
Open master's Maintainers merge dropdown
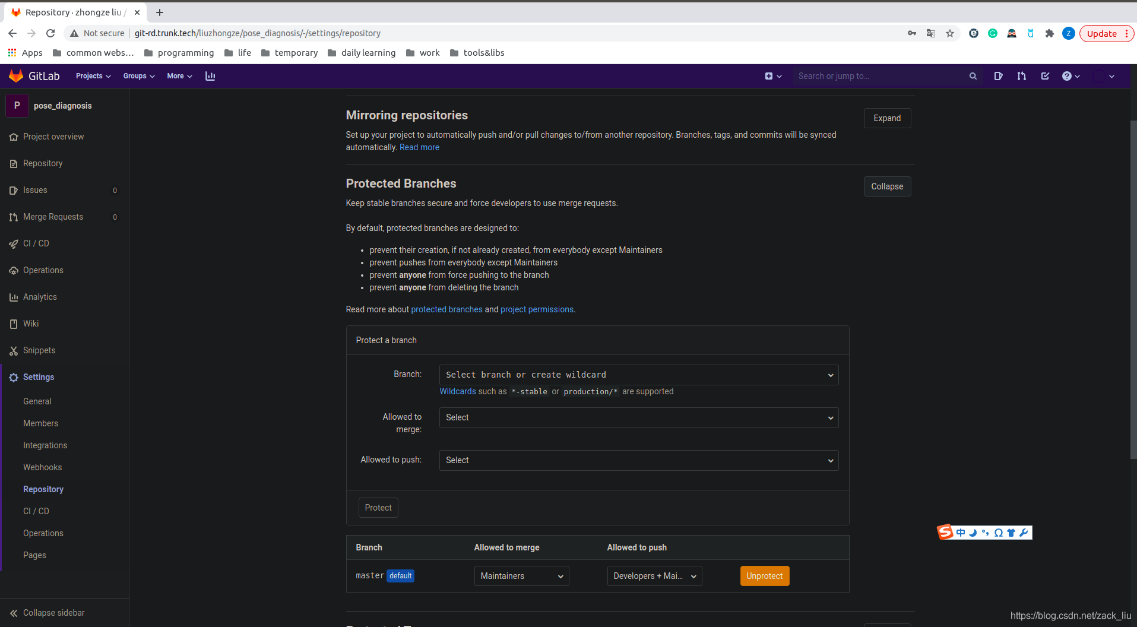coord(521,576)
